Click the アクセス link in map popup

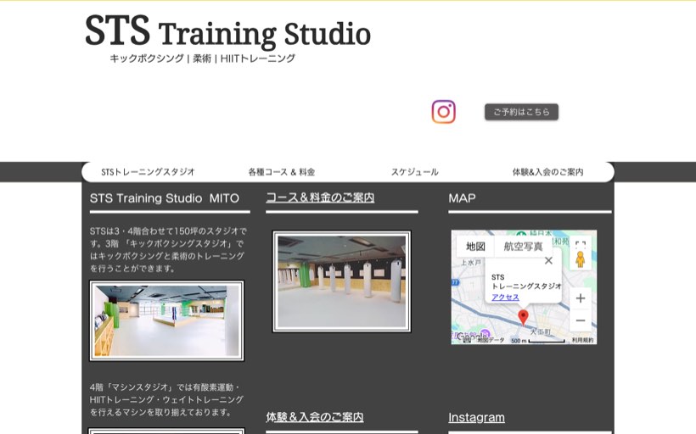click(x=505, y=297)
